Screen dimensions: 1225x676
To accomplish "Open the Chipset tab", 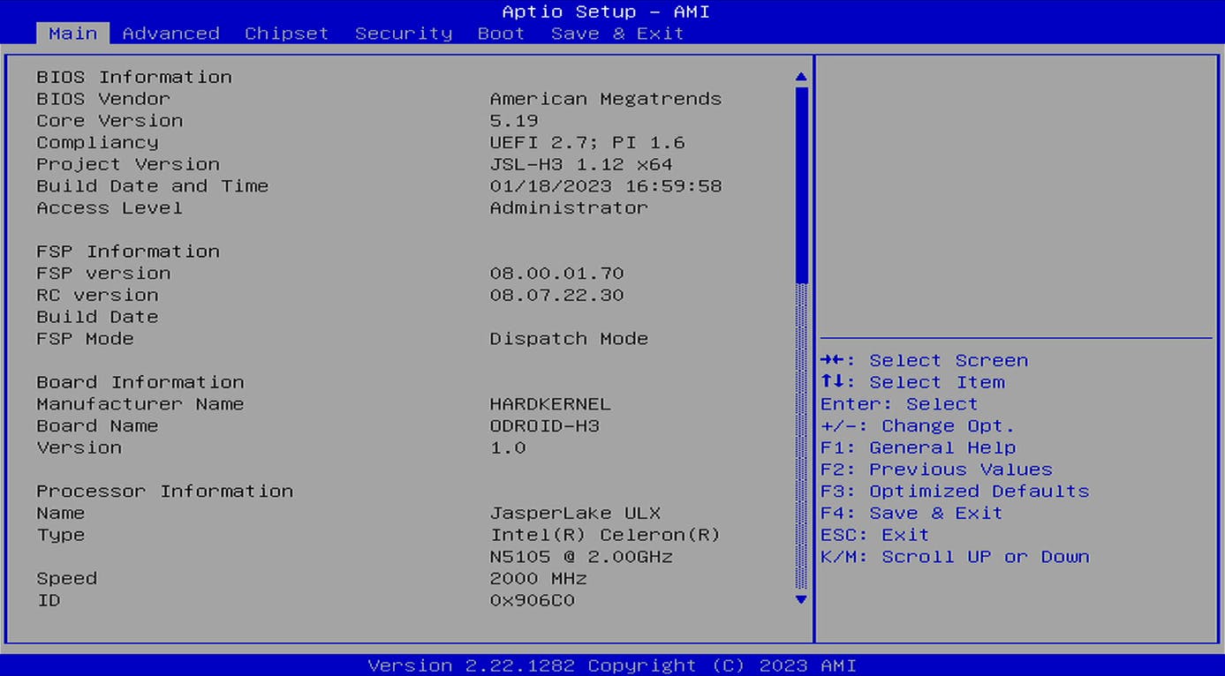I will 286,34.
